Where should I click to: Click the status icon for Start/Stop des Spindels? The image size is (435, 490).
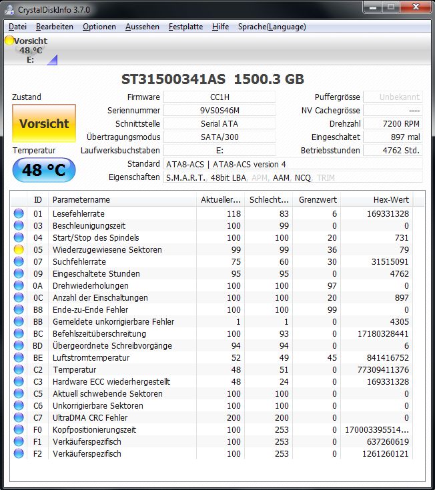pos(19,237)
